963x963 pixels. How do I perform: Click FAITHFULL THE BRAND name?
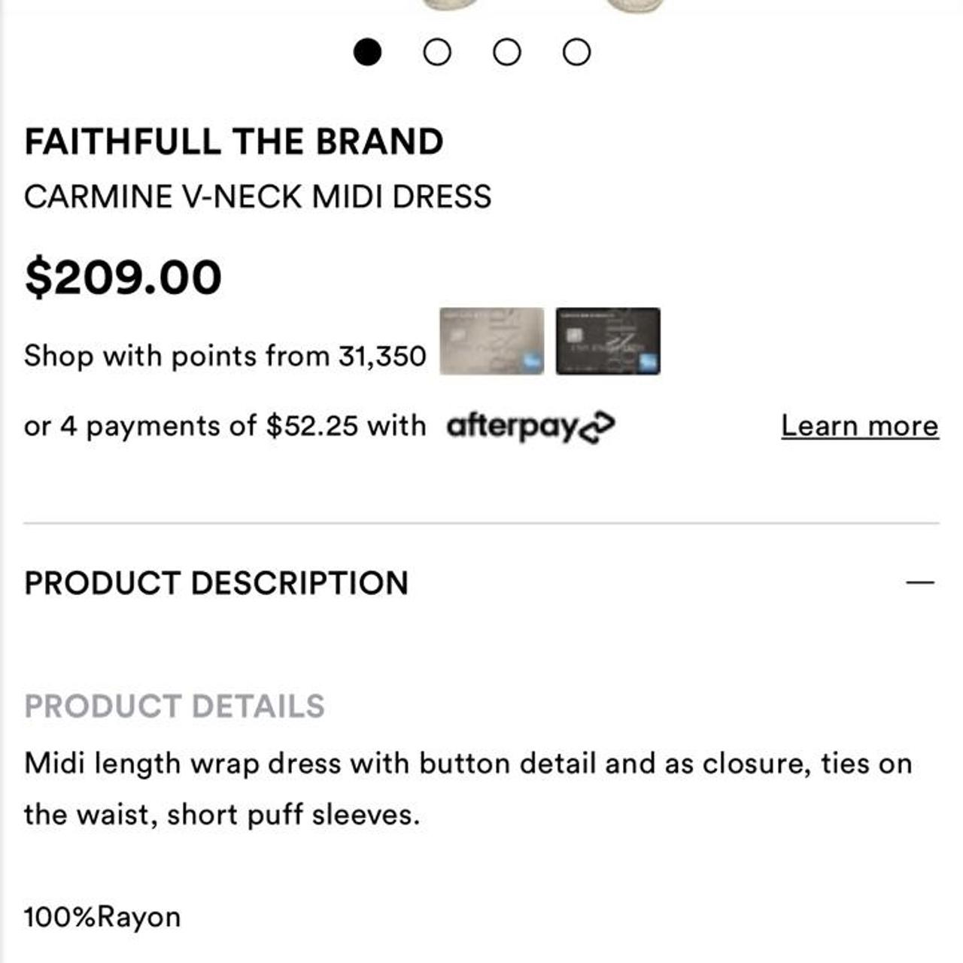[234, 140]
